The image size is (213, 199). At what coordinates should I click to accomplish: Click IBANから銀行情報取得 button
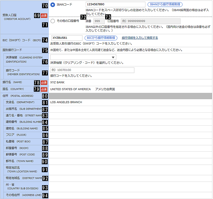(x=165, y=4)
